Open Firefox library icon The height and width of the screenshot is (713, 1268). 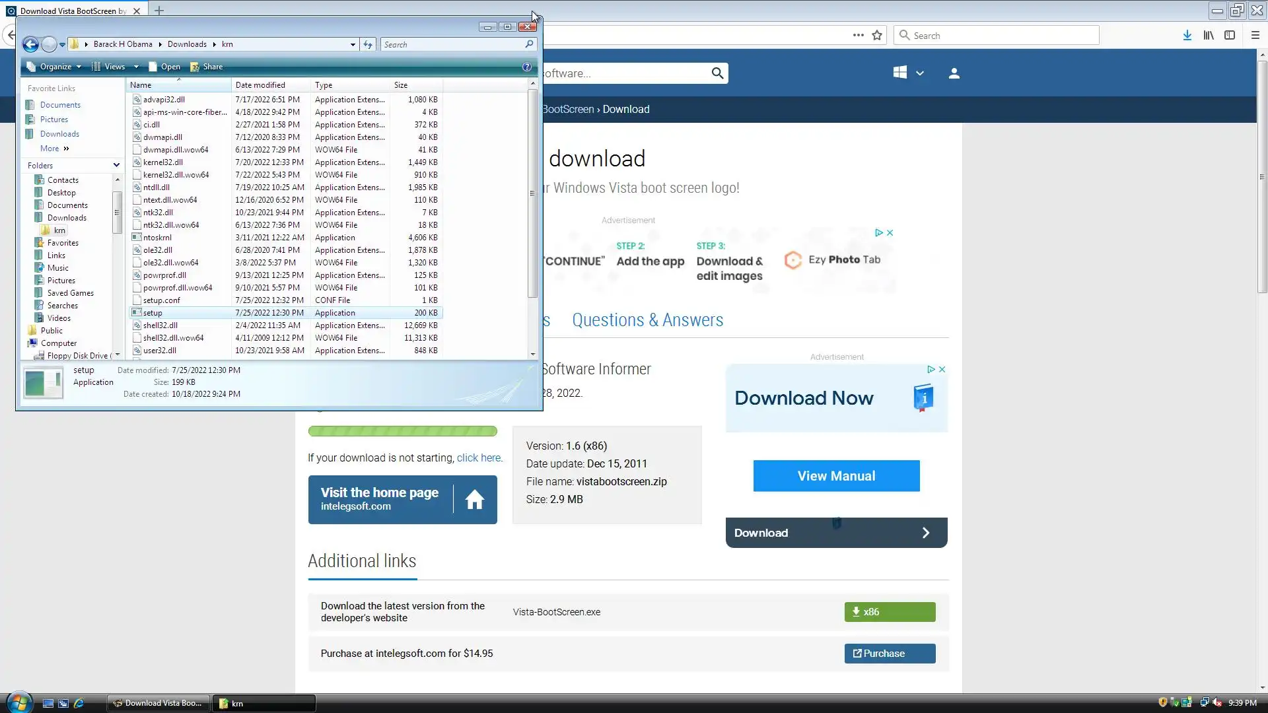pos(1208,36)
